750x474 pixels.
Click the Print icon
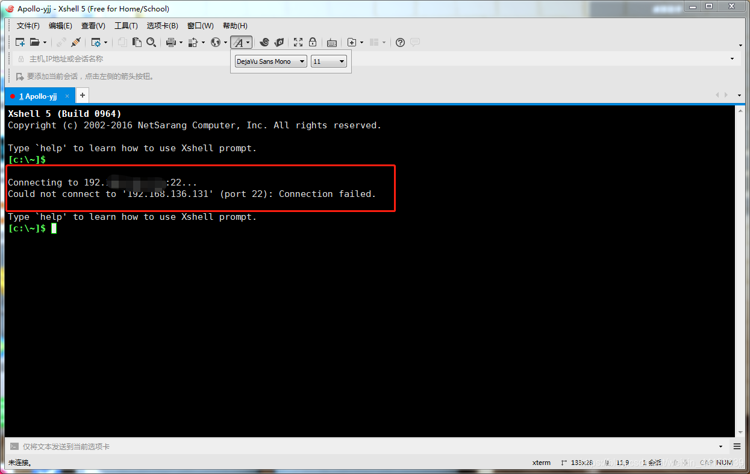point(171,42)
